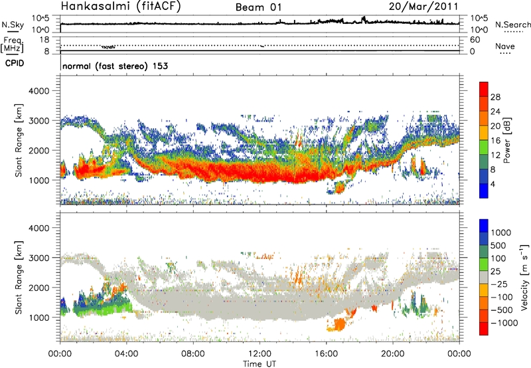Pick the red bottom Velocity colorbar segment
The width and height of the screenshot is (531, 368).
click(x=484, y=329)
